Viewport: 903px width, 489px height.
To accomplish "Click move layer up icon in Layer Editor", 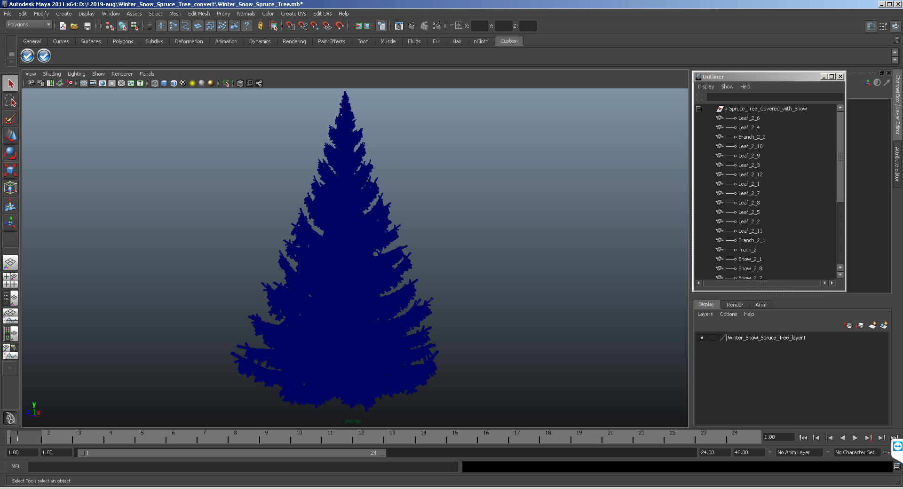I will 848,325.
